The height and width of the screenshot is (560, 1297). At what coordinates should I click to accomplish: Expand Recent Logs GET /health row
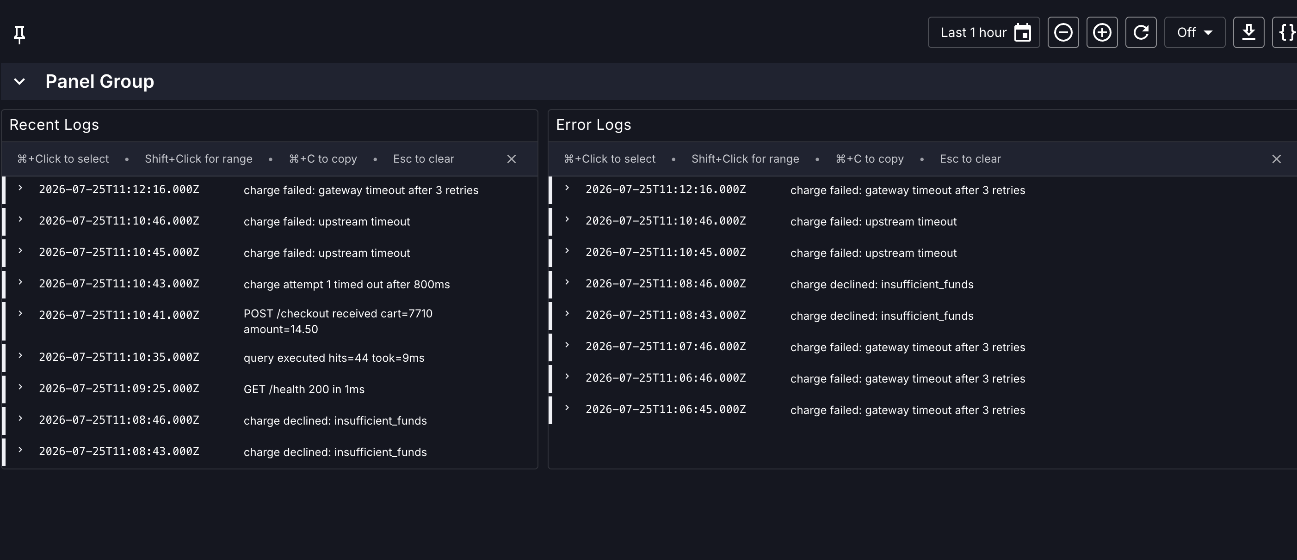20,387
